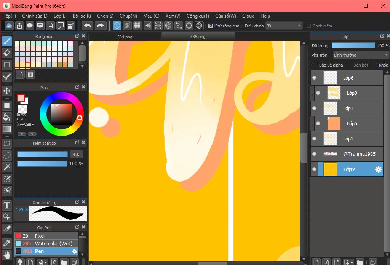Viewport: 390px width, 265px height.
Task: Open the Công cụ(T) menu
Action: point(198,16)
